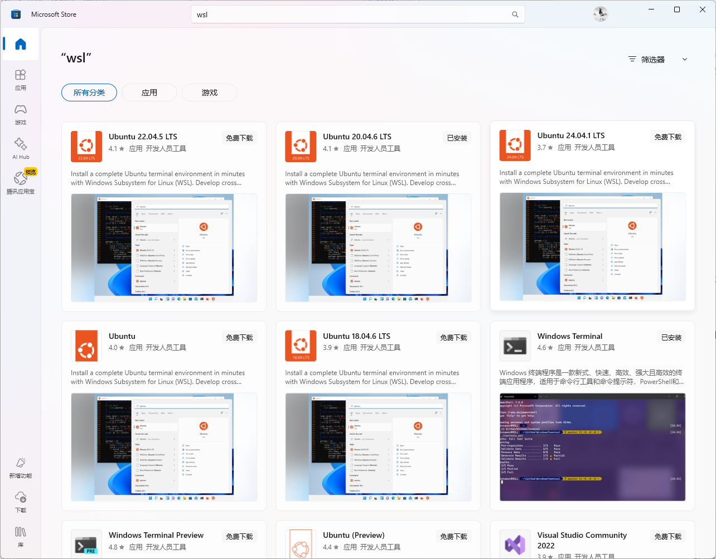Select the 所有分类 filter tab
The image size is (716, 559).
click(89, 93)
